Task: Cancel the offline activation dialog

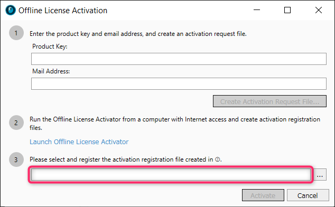Action: [308, 195]
